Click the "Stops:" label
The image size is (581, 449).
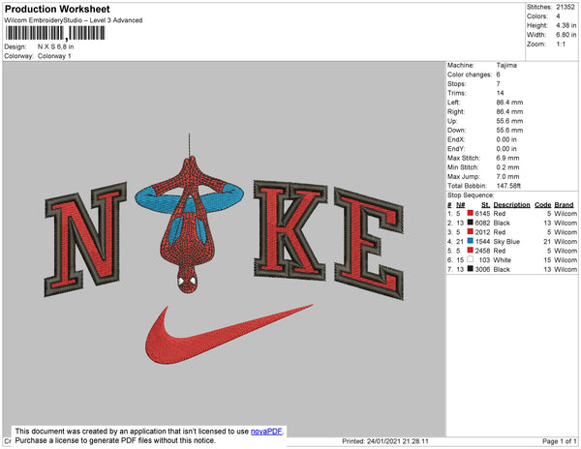(x=456, y=83)
